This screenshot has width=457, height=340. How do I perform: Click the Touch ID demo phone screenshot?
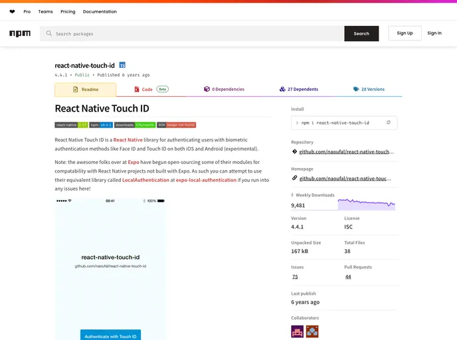click(110, 269)
